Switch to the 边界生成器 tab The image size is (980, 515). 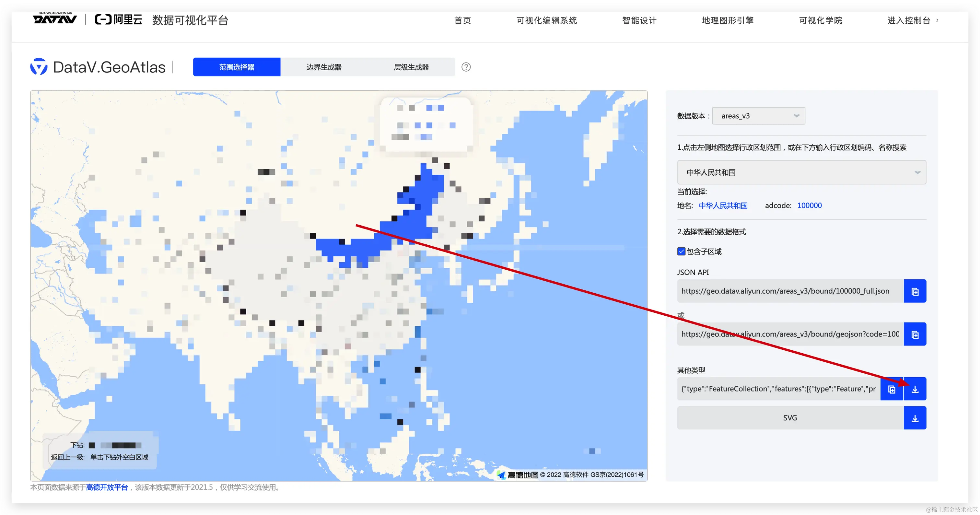pyautogui.click(x=324, y=67)
